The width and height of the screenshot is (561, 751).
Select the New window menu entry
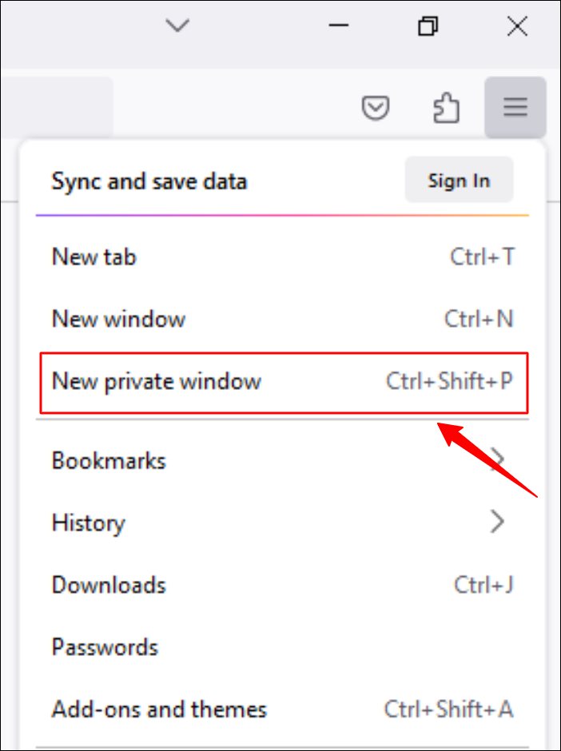tap(118, 320)
